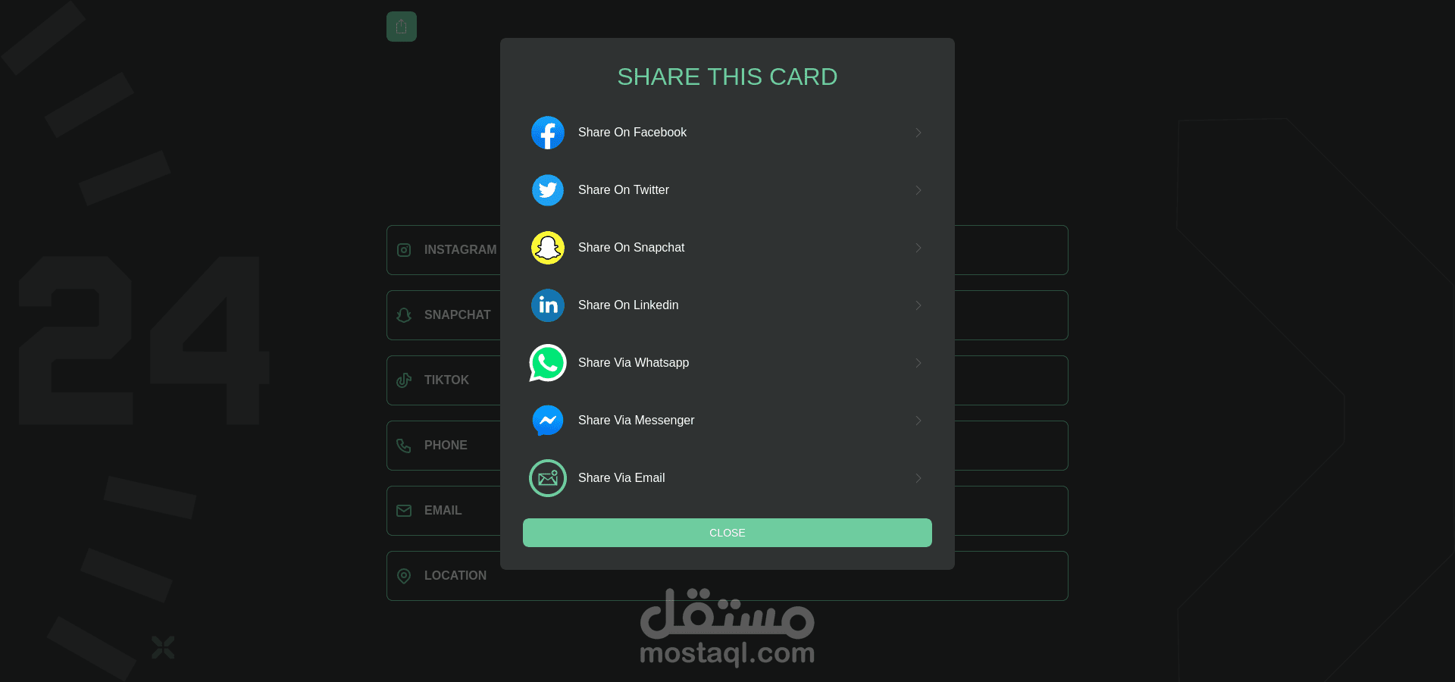The image size is (1455, 682).
Task: Open the chevron beside Share On Facebook
Action: point(918,133)
